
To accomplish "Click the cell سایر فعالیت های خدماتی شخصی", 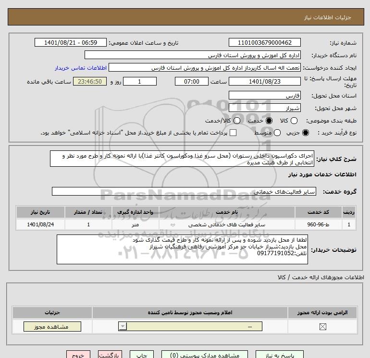I will tap(227, 224).
